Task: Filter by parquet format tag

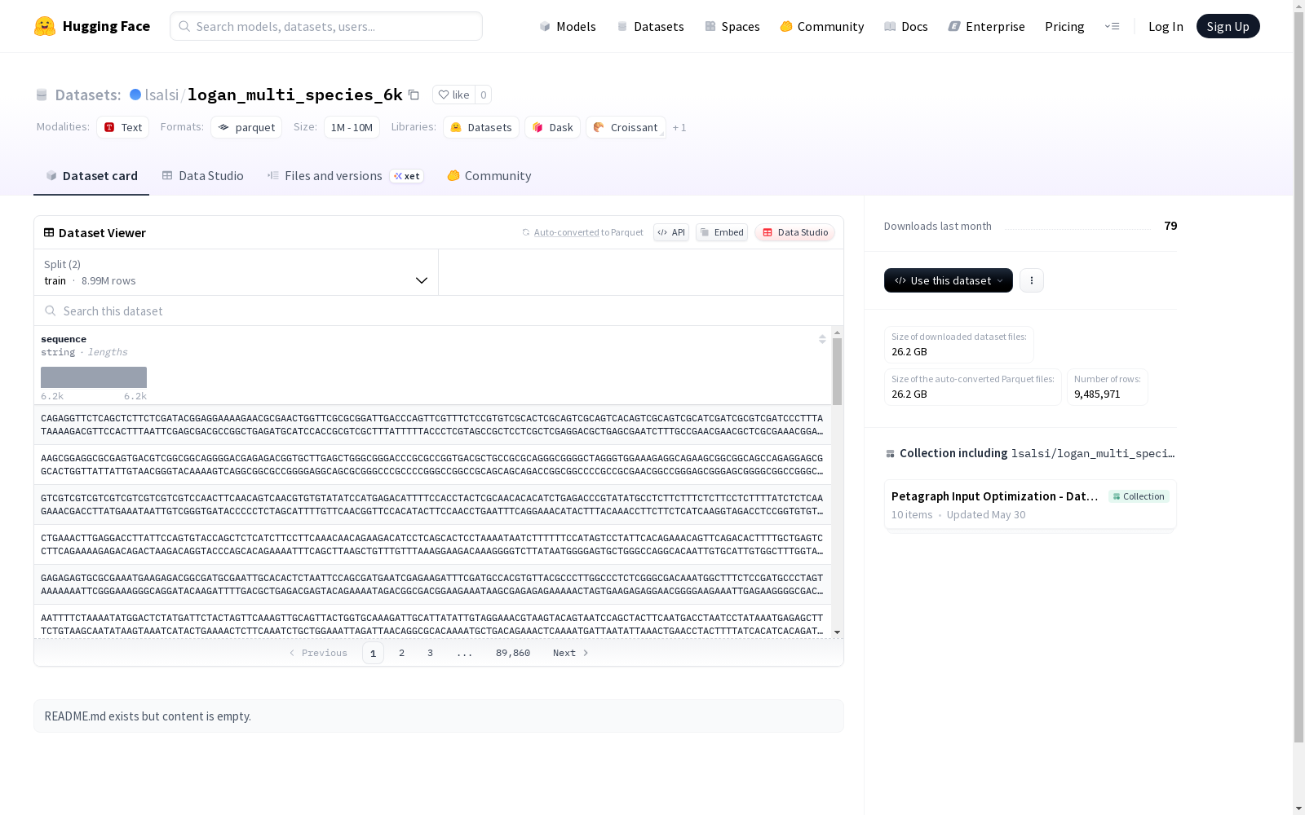Action: (246, 127)
